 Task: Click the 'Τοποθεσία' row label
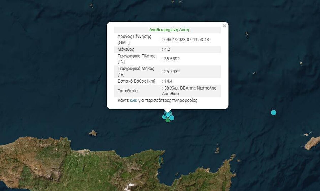(127, 91)
